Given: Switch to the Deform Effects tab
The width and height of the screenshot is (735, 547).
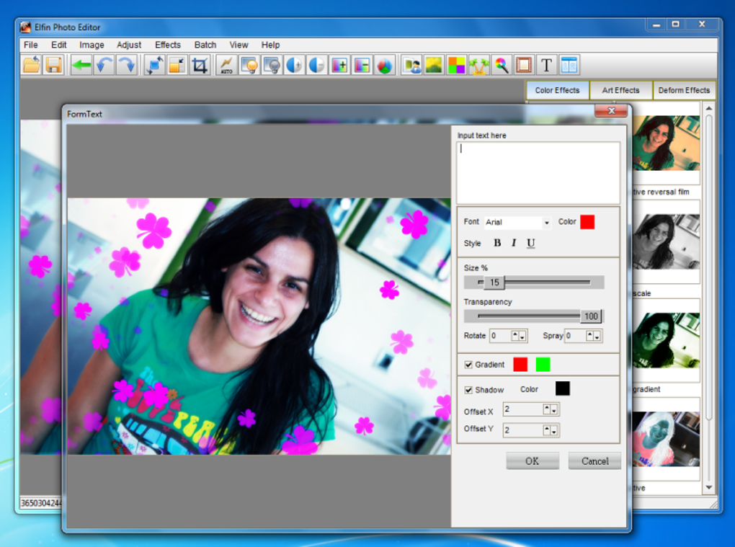Looking at the screenshot, I should coord(684,90).
